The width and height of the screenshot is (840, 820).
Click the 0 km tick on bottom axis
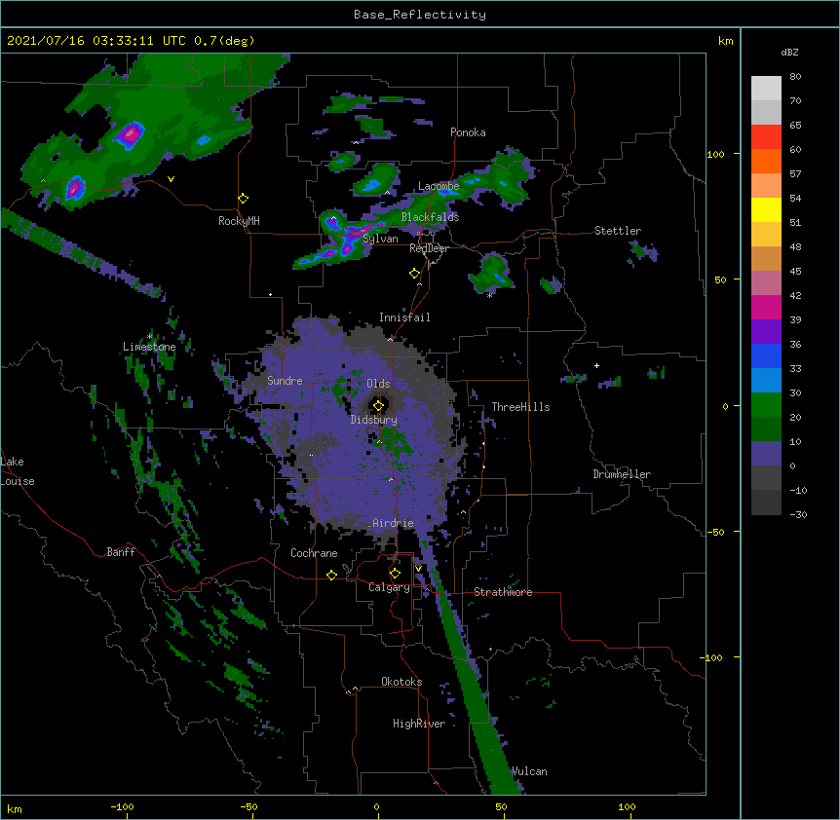point(376,806)
